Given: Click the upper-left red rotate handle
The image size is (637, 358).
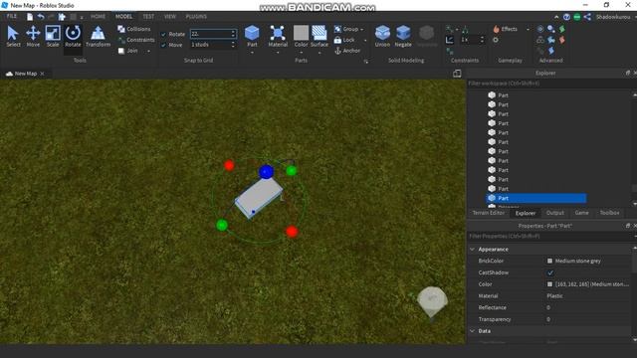Looking at the screenshot, I should [x=229, y=165].
